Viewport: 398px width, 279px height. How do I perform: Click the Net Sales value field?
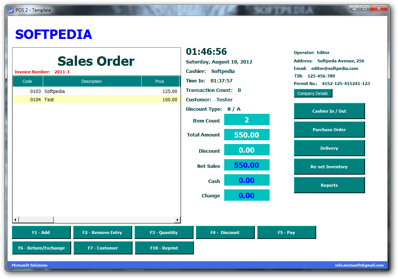click(247, 165)
